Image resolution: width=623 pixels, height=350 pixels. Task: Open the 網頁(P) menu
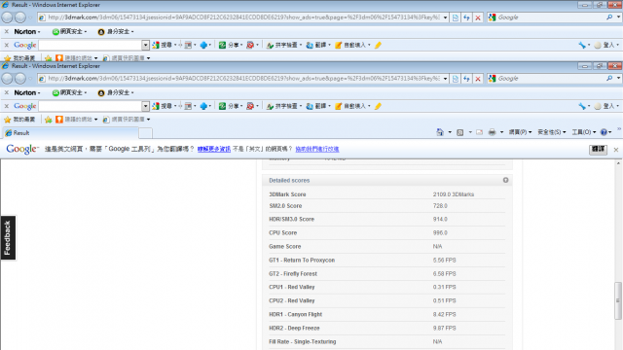point(520,132)
